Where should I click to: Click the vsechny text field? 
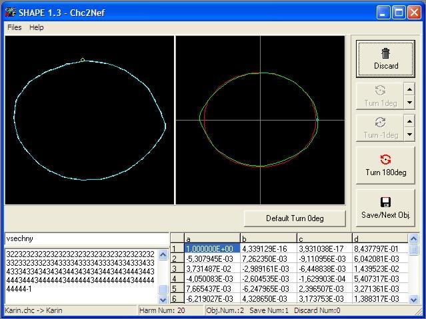[x=87, y=239]
